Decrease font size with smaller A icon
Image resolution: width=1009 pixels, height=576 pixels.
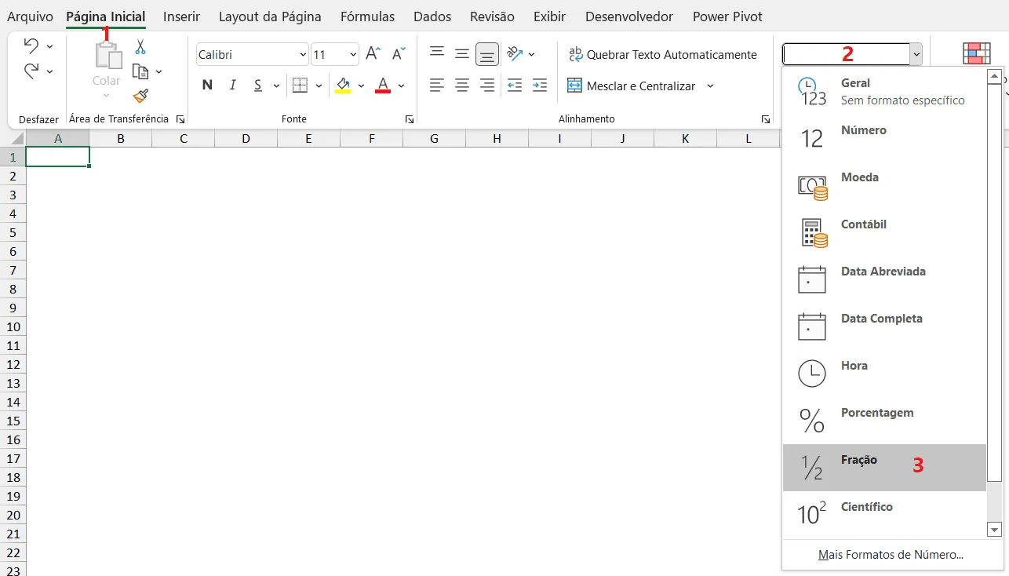pyautogui.click(x=399, y=54)
